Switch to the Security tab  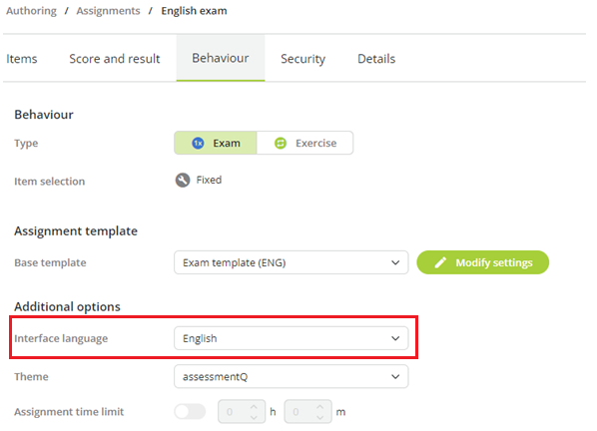tap(303, 59)
